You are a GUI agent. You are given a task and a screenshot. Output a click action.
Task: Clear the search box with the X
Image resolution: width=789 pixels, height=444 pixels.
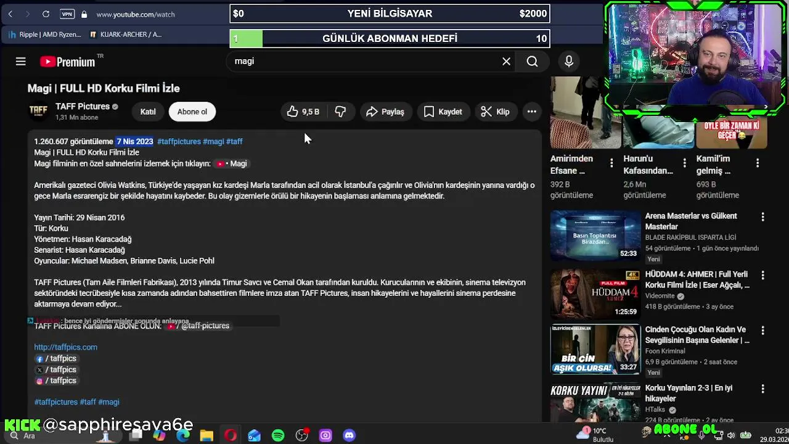506,61
